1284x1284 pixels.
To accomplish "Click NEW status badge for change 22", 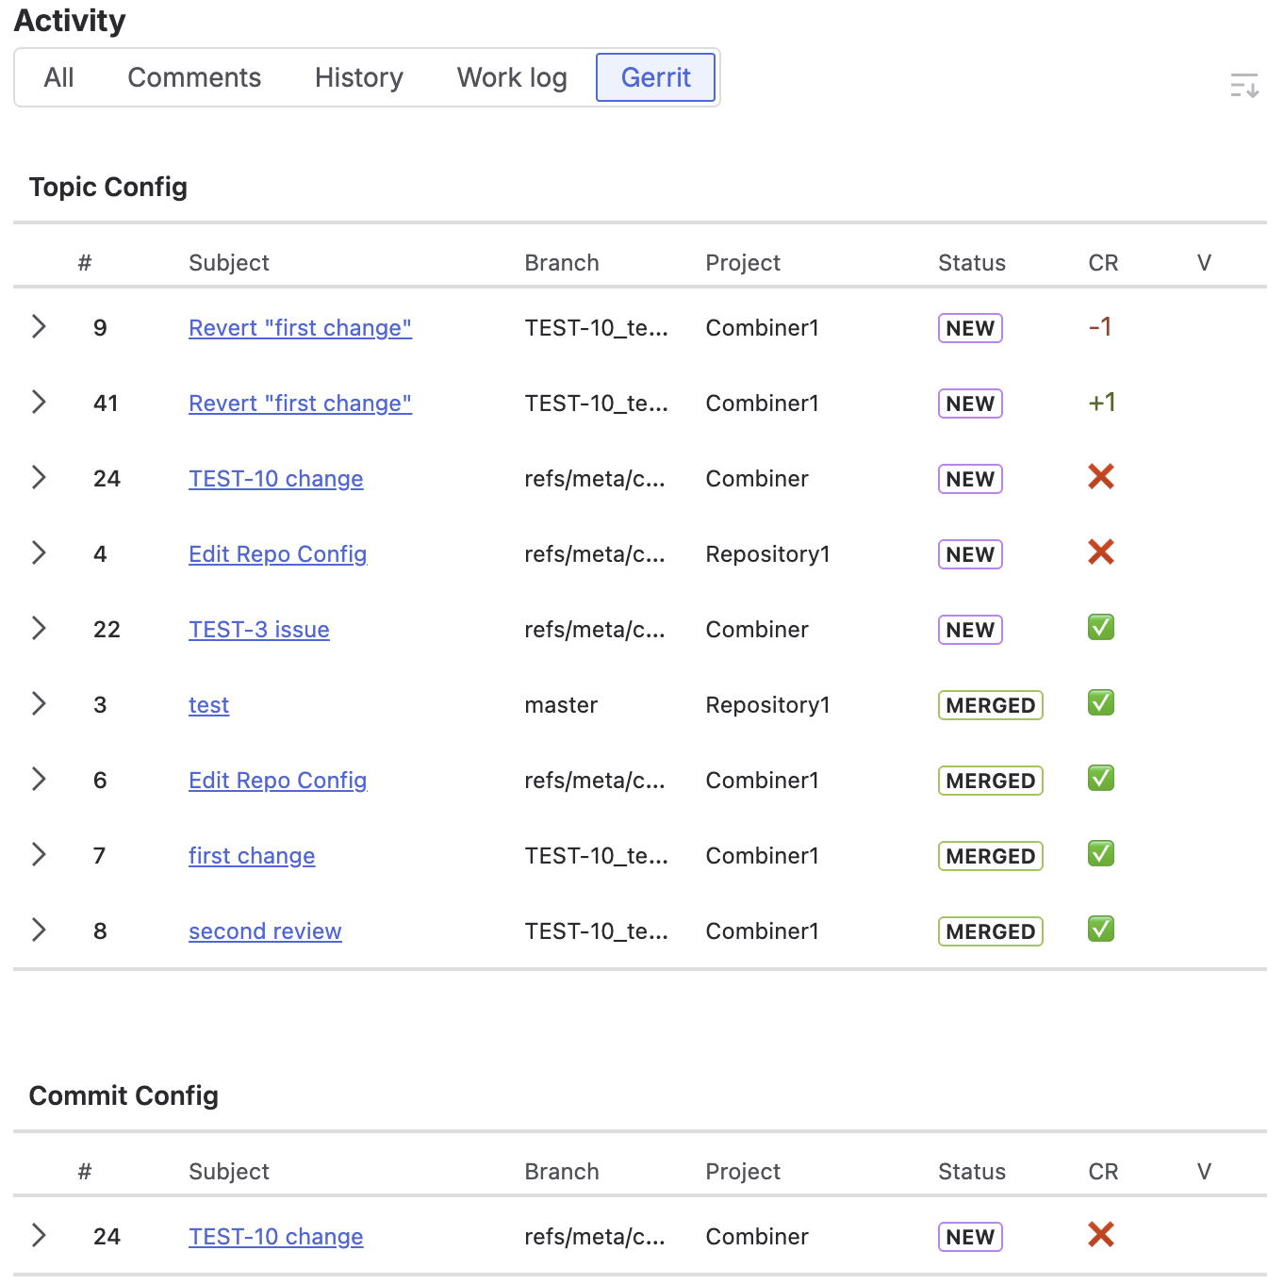I will (x=969, y=630).
